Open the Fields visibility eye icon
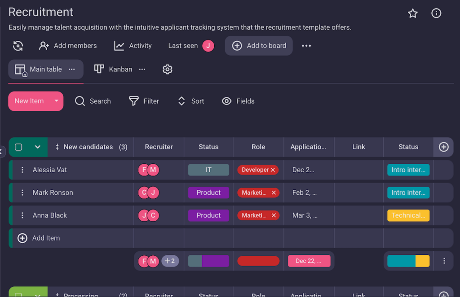Screen dimensions: 460x297 227,101
